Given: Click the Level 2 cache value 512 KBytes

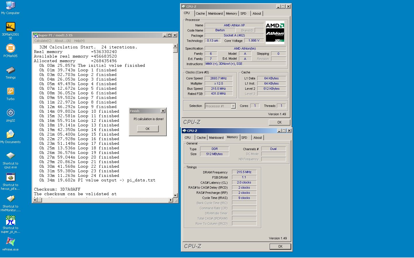Looking at the screenshot, I should 271,89.
